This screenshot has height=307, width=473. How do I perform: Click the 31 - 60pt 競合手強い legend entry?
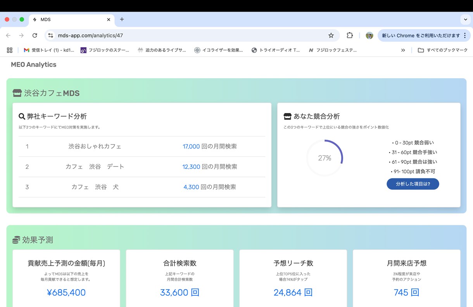tap(413, 152)
